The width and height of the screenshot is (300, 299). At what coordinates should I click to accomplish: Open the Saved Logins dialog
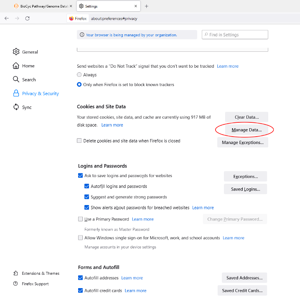pyautogui.click(x=245, y=189)
